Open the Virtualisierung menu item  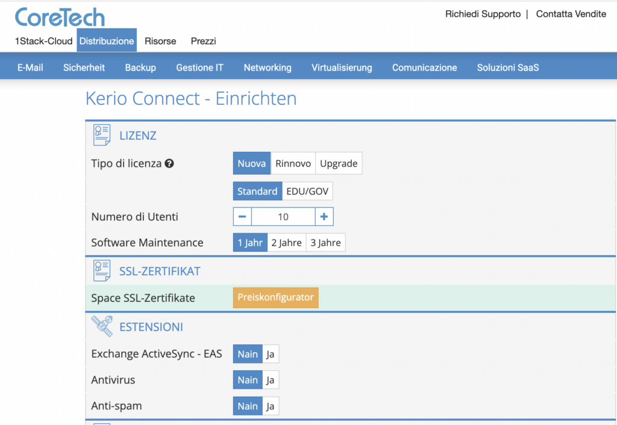[x=342, y=68]
